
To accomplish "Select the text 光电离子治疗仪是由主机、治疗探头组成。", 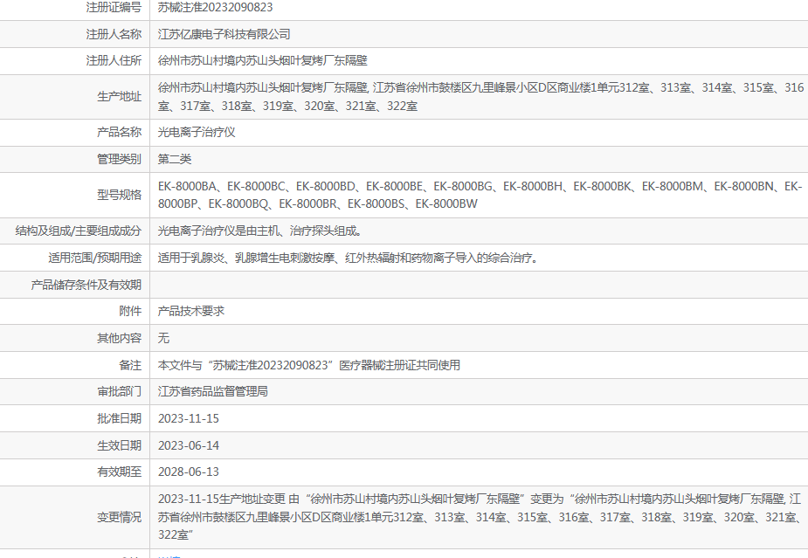I will coord(260,231).
